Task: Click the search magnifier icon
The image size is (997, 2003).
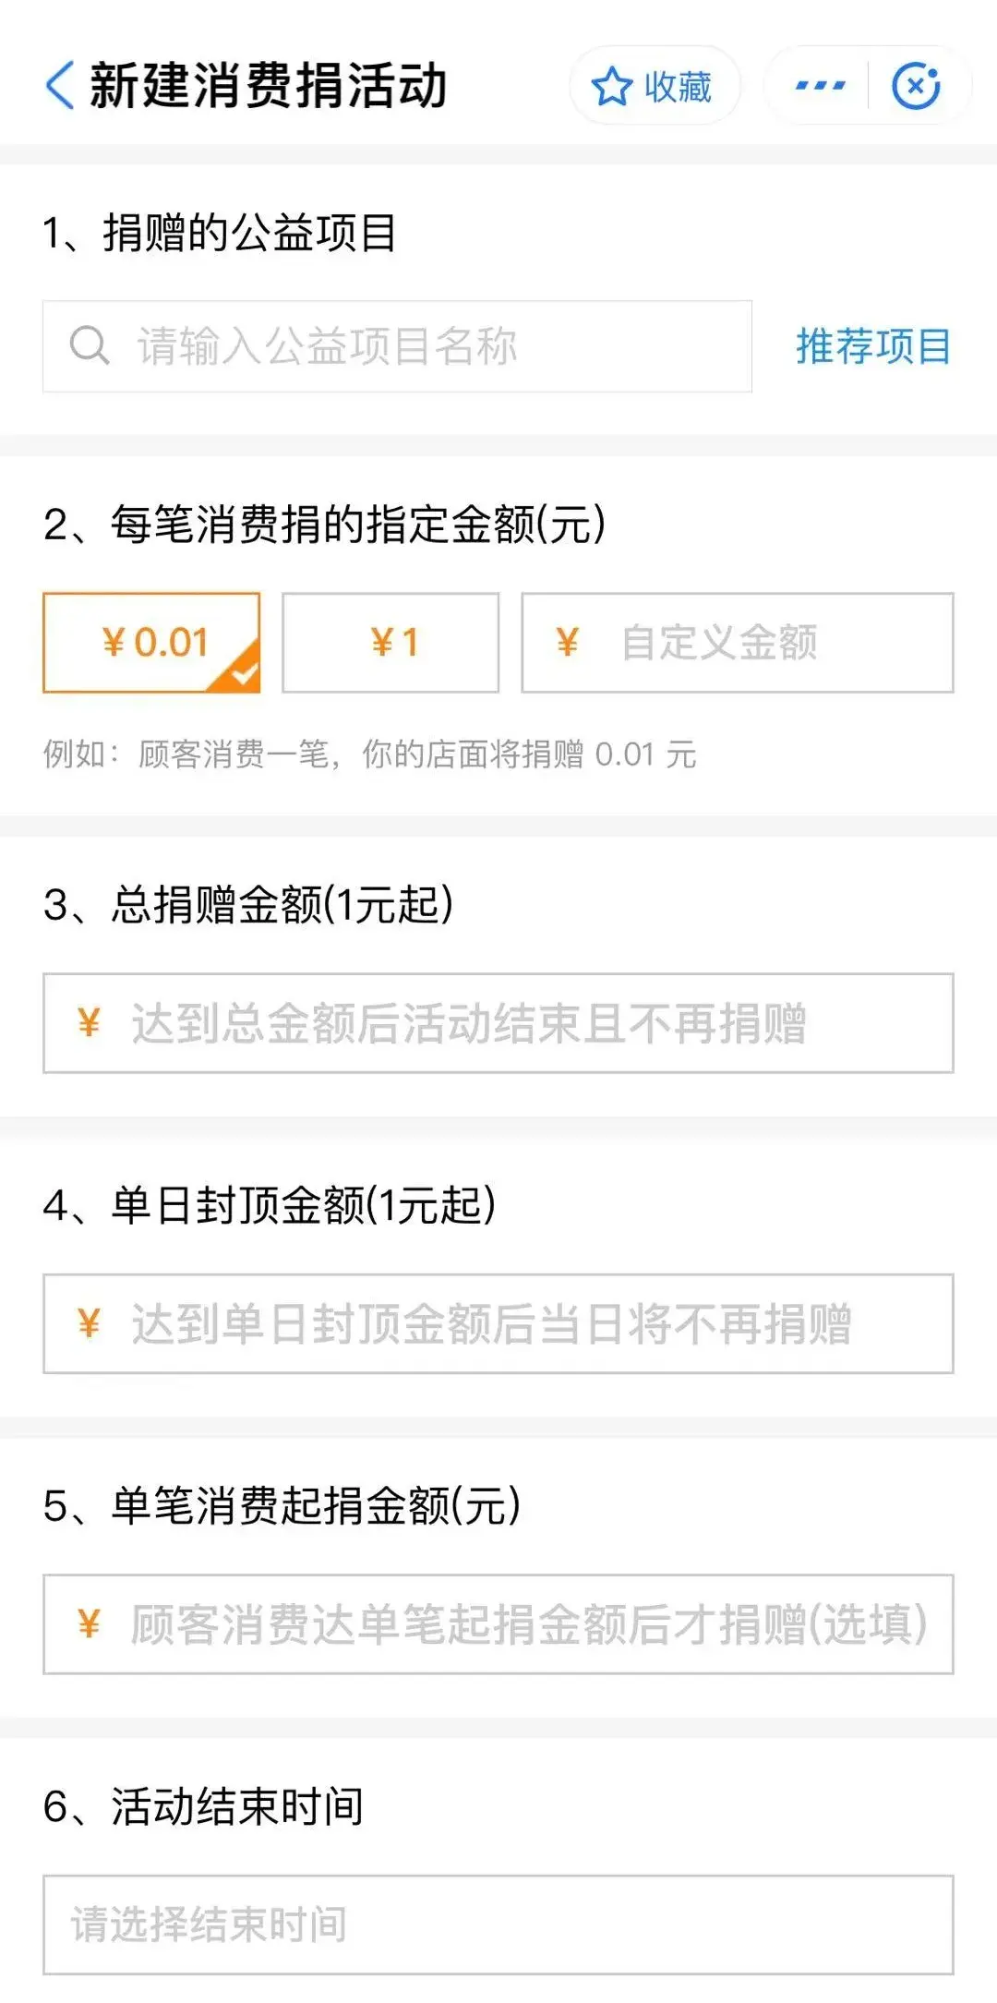Action: coord(90,346)
